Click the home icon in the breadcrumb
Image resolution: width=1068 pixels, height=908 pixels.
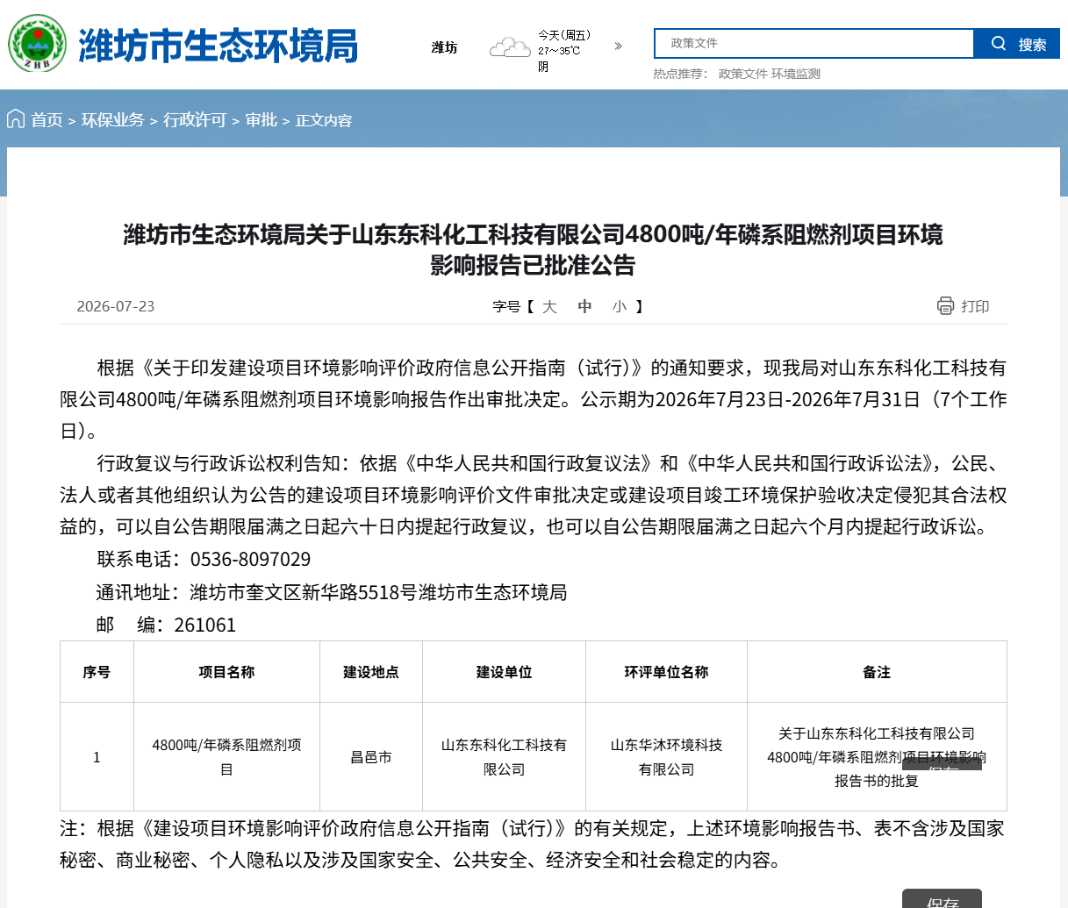pyautogui.click(x=16, y=118)
